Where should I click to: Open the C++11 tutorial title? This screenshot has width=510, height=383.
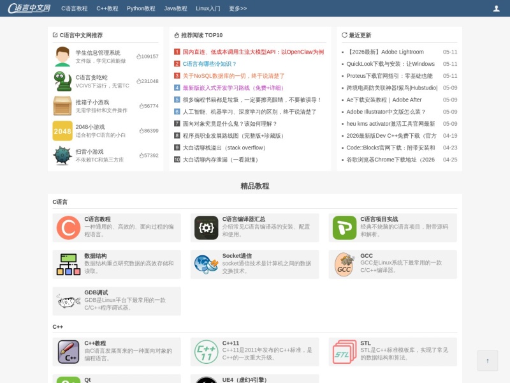coord(231,343)
